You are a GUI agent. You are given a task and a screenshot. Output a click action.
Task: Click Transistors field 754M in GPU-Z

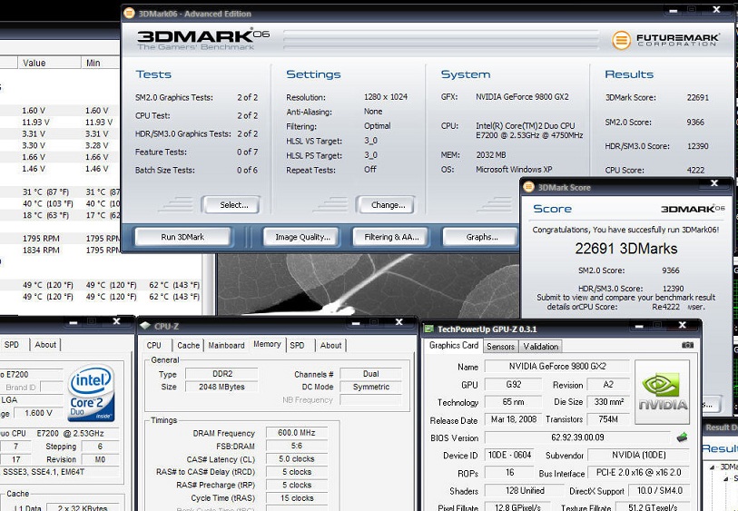(x=608, y=419)
